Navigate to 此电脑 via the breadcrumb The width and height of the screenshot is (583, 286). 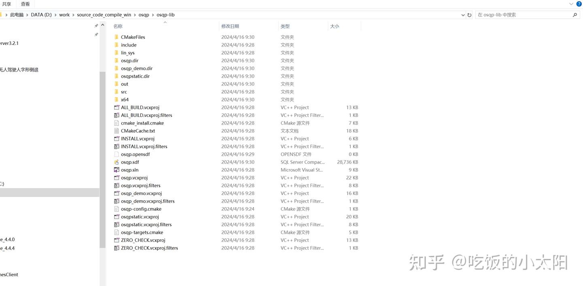tap(17, 15)
